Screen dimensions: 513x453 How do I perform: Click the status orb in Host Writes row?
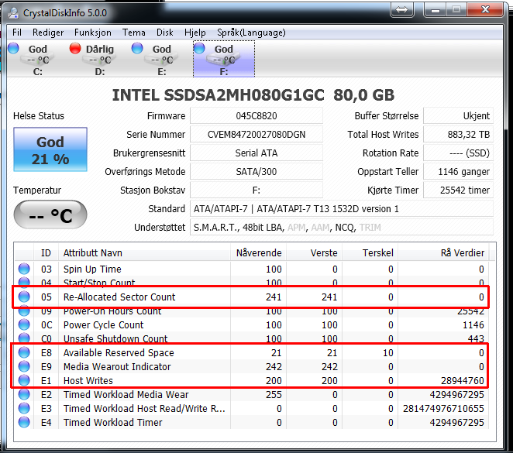tap(24, 380)
